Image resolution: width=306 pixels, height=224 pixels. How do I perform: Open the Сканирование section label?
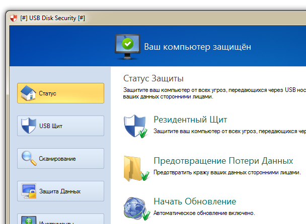pyautogui.click(x=57, y=159)
